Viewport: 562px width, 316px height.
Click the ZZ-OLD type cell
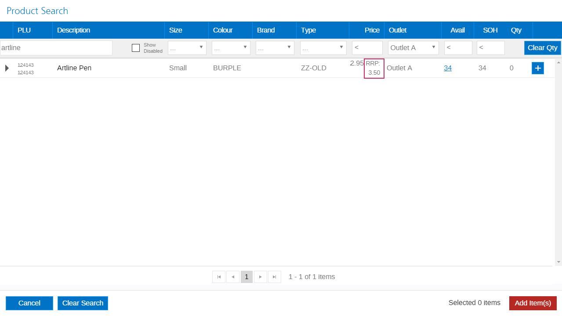(x=314, y=68)
